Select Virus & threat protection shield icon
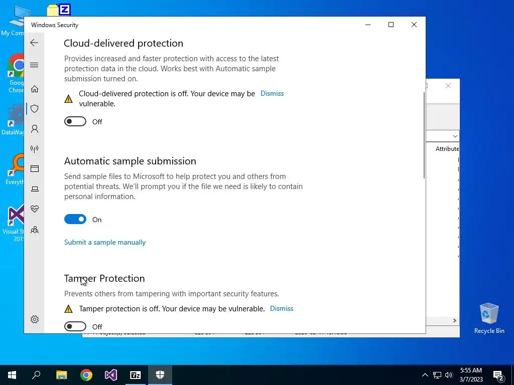Viewport: 514px width, 385px height. [x=35, y=109]
